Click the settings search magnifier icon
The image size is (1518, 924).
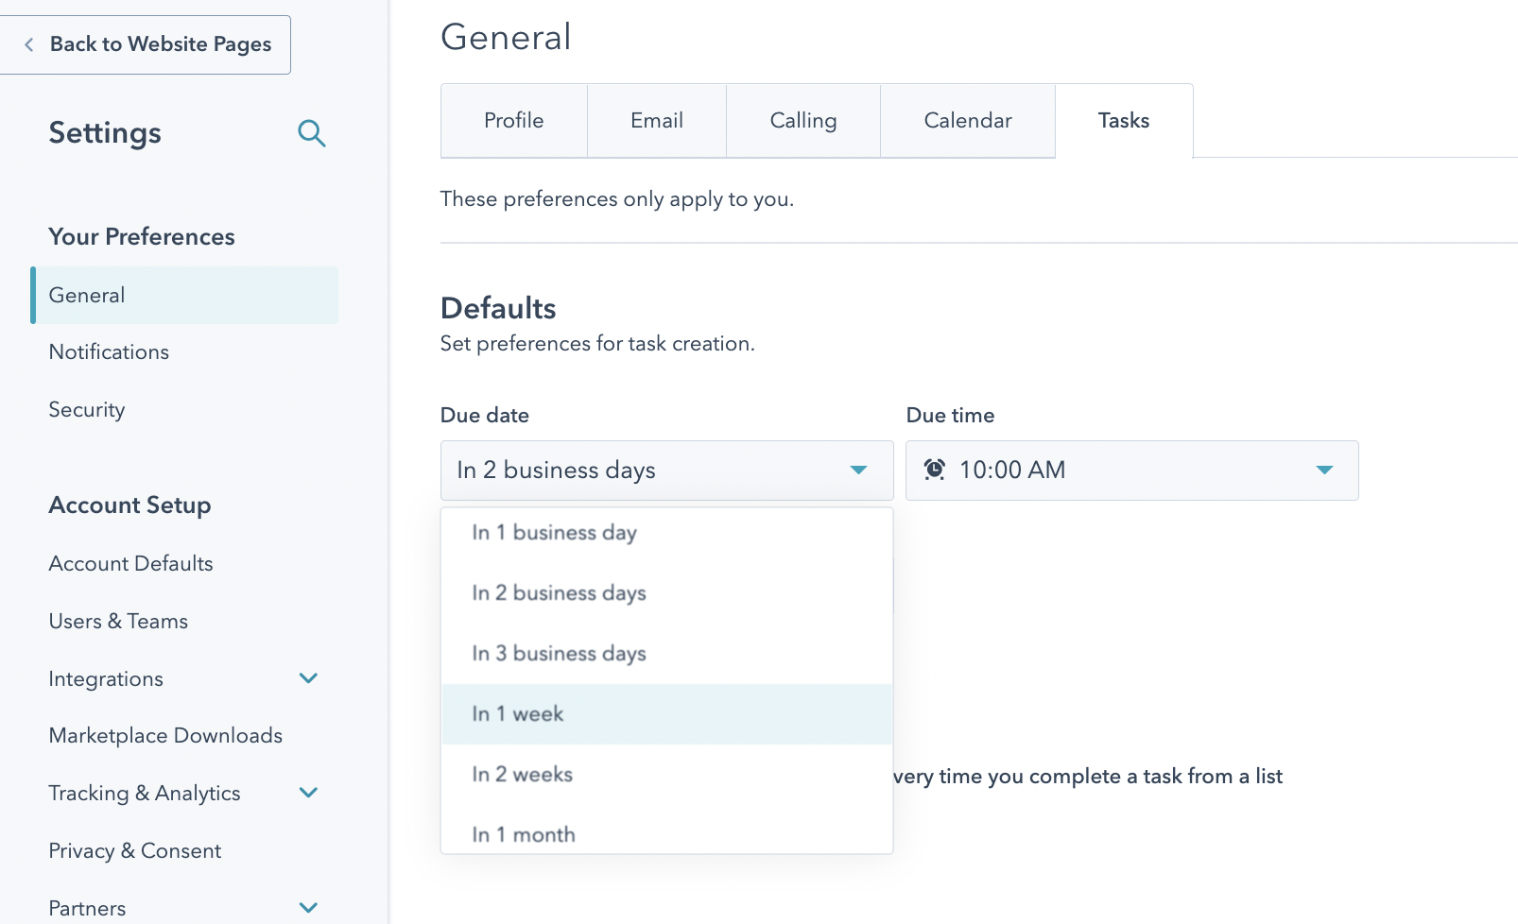312,134
